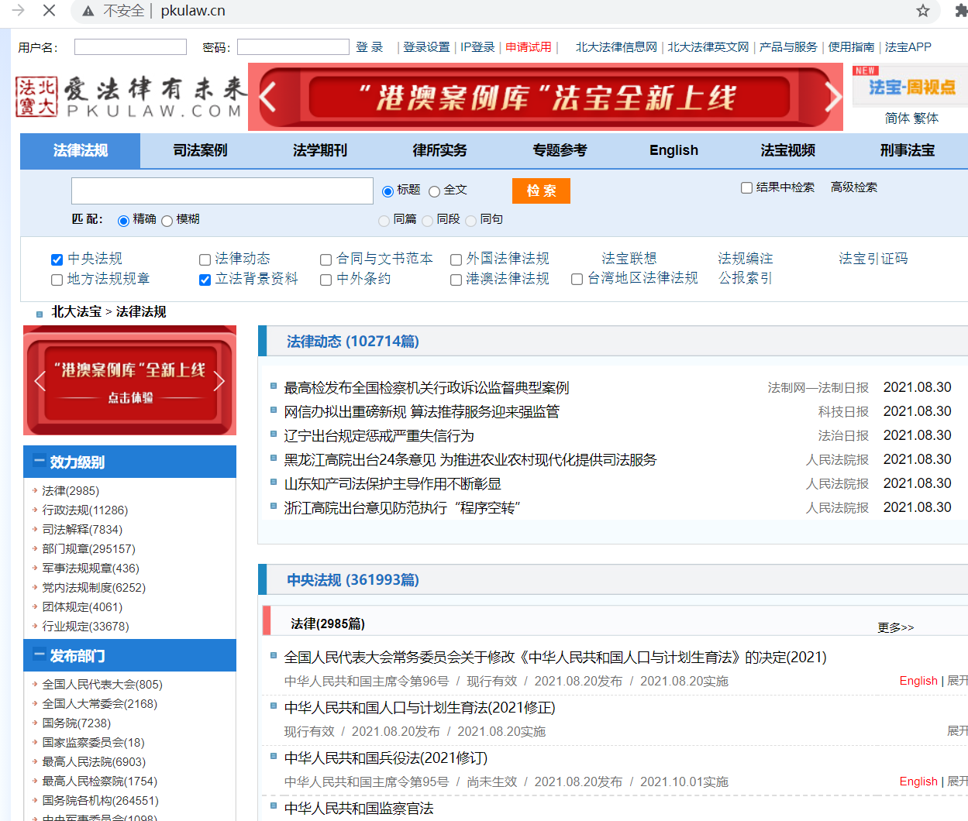Filter by 司法解释(7834)
The image size is (968, 821).
[x=82, y=530]
